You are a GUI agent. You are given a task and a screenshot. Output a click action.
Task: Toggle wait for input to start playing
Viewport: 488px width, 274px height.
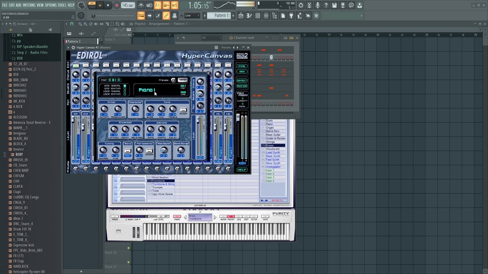click(149, 5)
